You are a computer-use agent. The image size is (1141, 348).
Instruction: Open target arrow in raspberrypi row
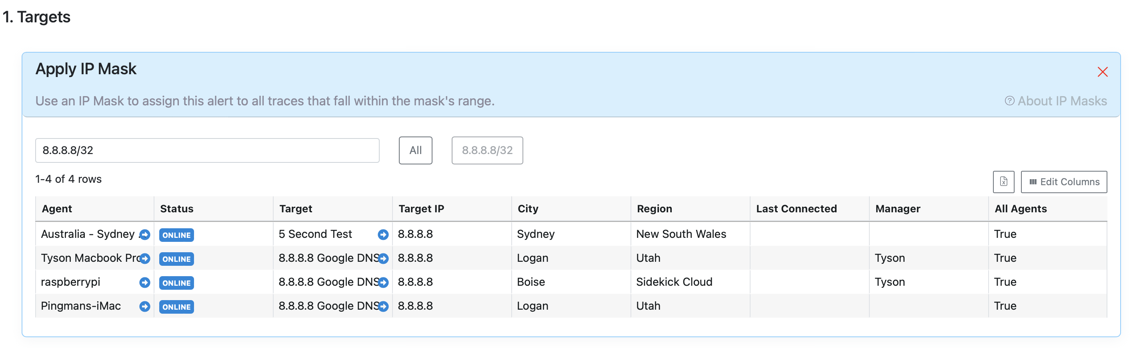(x=383, y=282)
